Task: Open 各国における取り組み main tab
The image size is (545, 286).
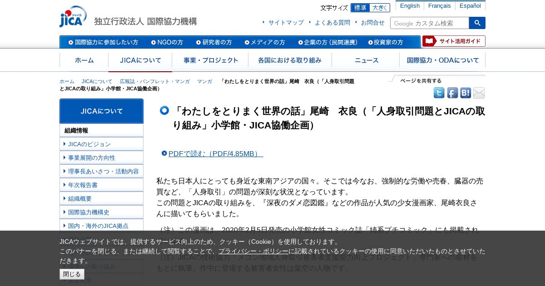Action: [x=290, y=60]
